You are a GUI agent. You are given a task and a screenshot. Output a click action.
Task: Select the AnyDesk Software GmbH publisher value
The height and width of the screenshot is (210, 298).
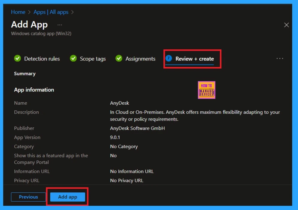click(137, 128)
